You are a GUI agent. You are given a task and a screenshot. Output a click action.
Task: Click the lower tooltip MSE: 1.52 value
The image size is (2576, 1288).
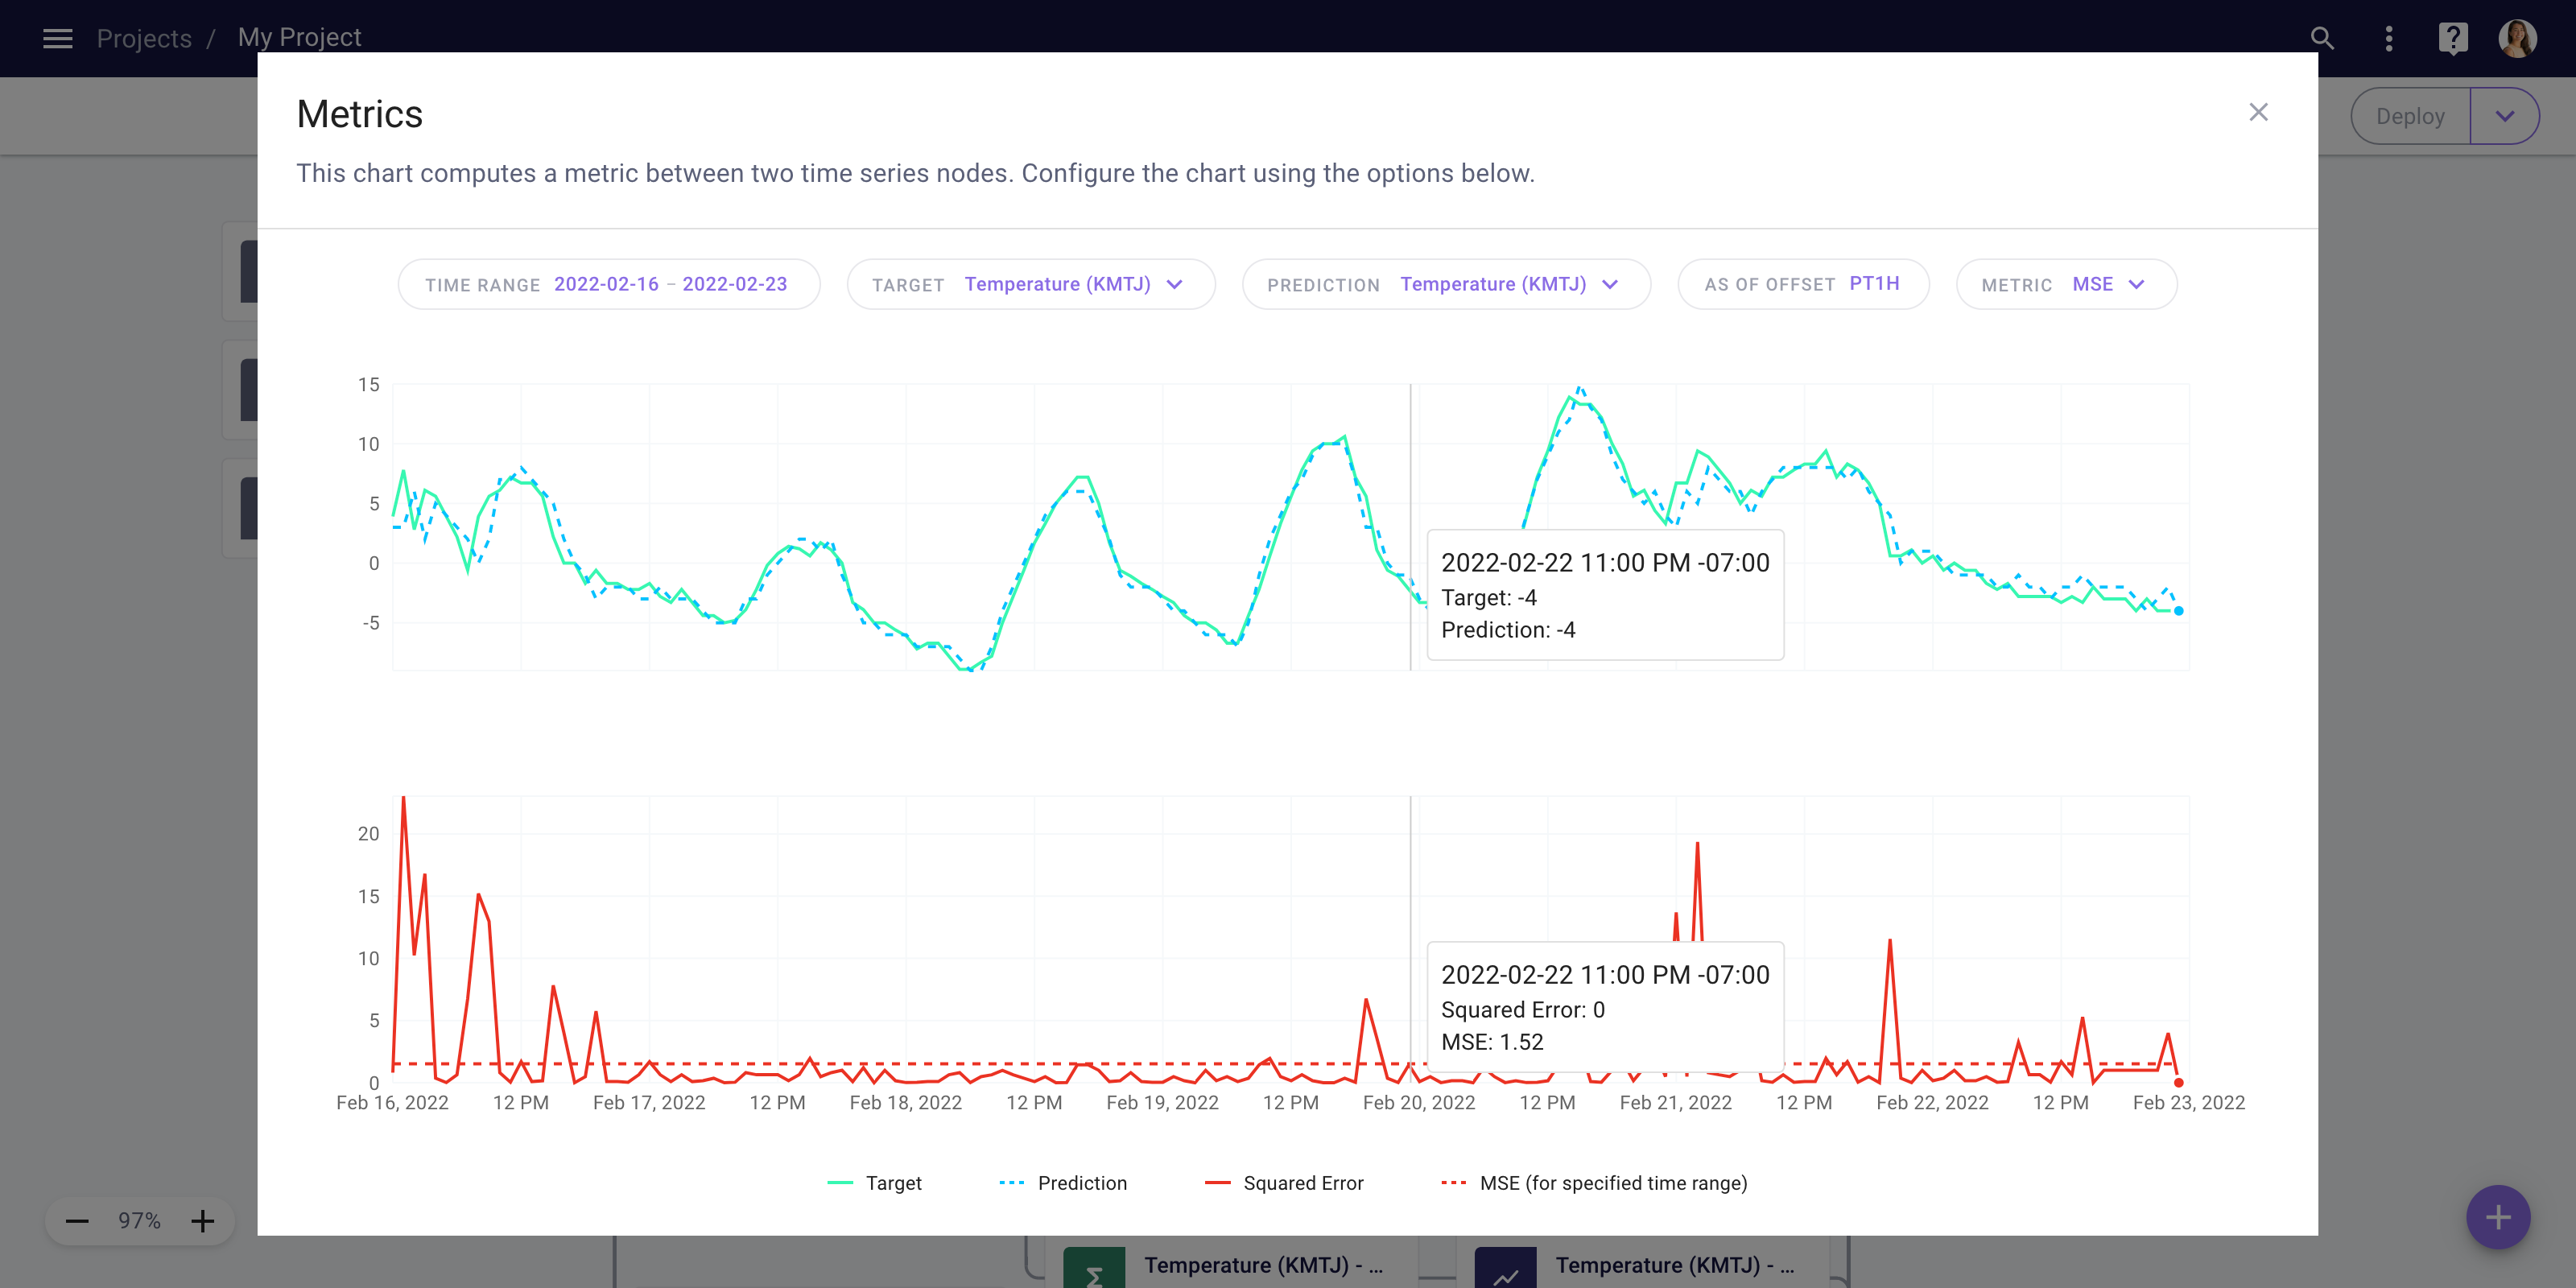(x=1492, y=1042)
